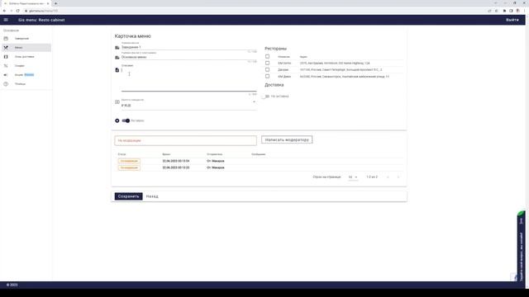
Task: Click the Адрес column header in restaurants table
Action: pyautogui.click(x=303, y=57)
